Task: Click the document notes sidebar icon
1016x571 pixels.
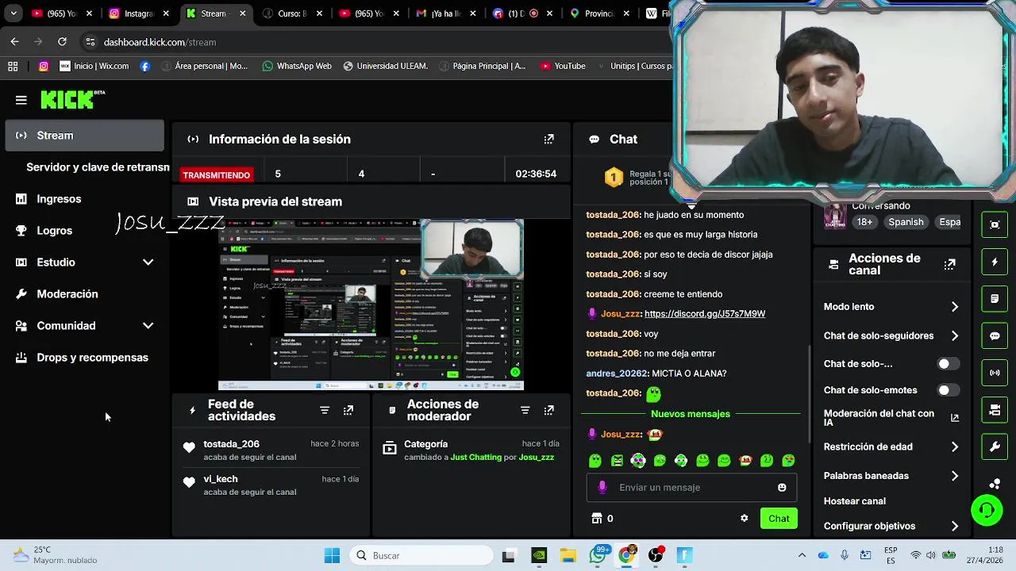Action: pyautogui.click(x=995, y=299)
